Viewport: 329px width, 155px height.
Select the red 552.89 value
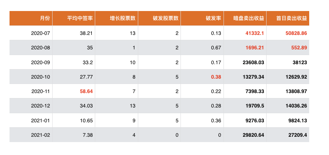(x=299, y=48)
